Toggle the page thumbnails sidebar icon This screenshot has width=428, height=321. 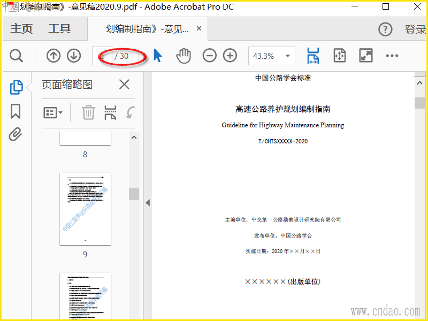click(16, 87)
